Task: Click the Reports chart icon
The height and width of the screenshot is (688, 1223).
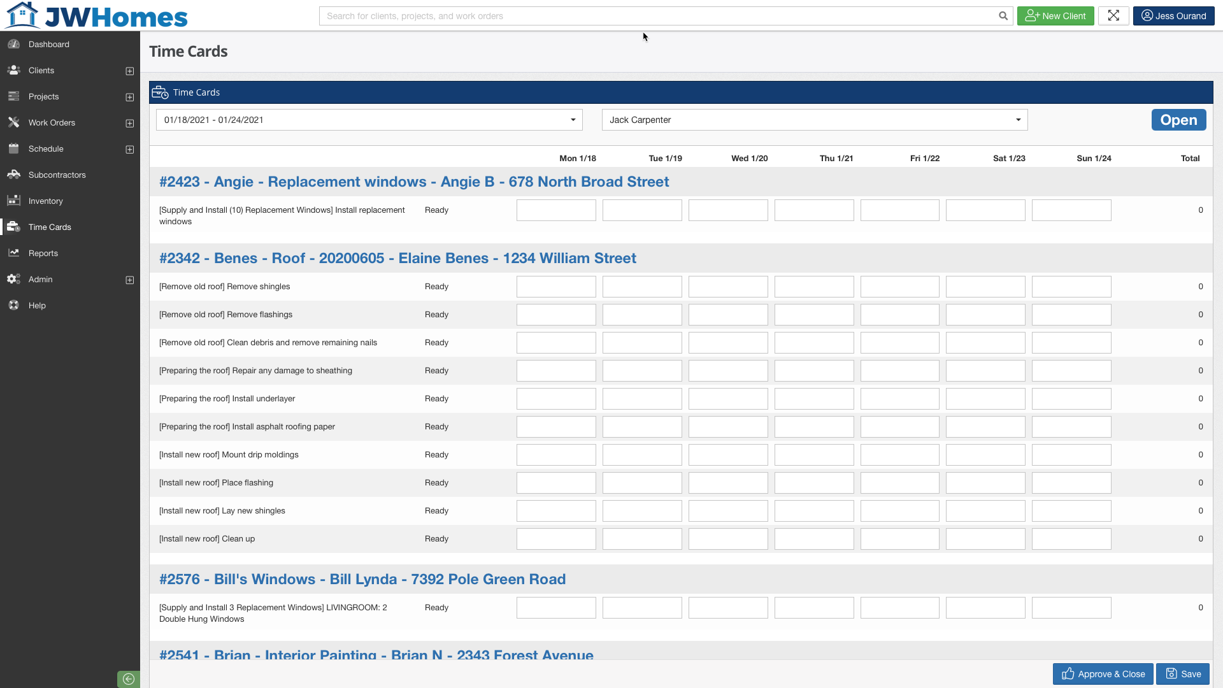Action: [x=13, y=253]
